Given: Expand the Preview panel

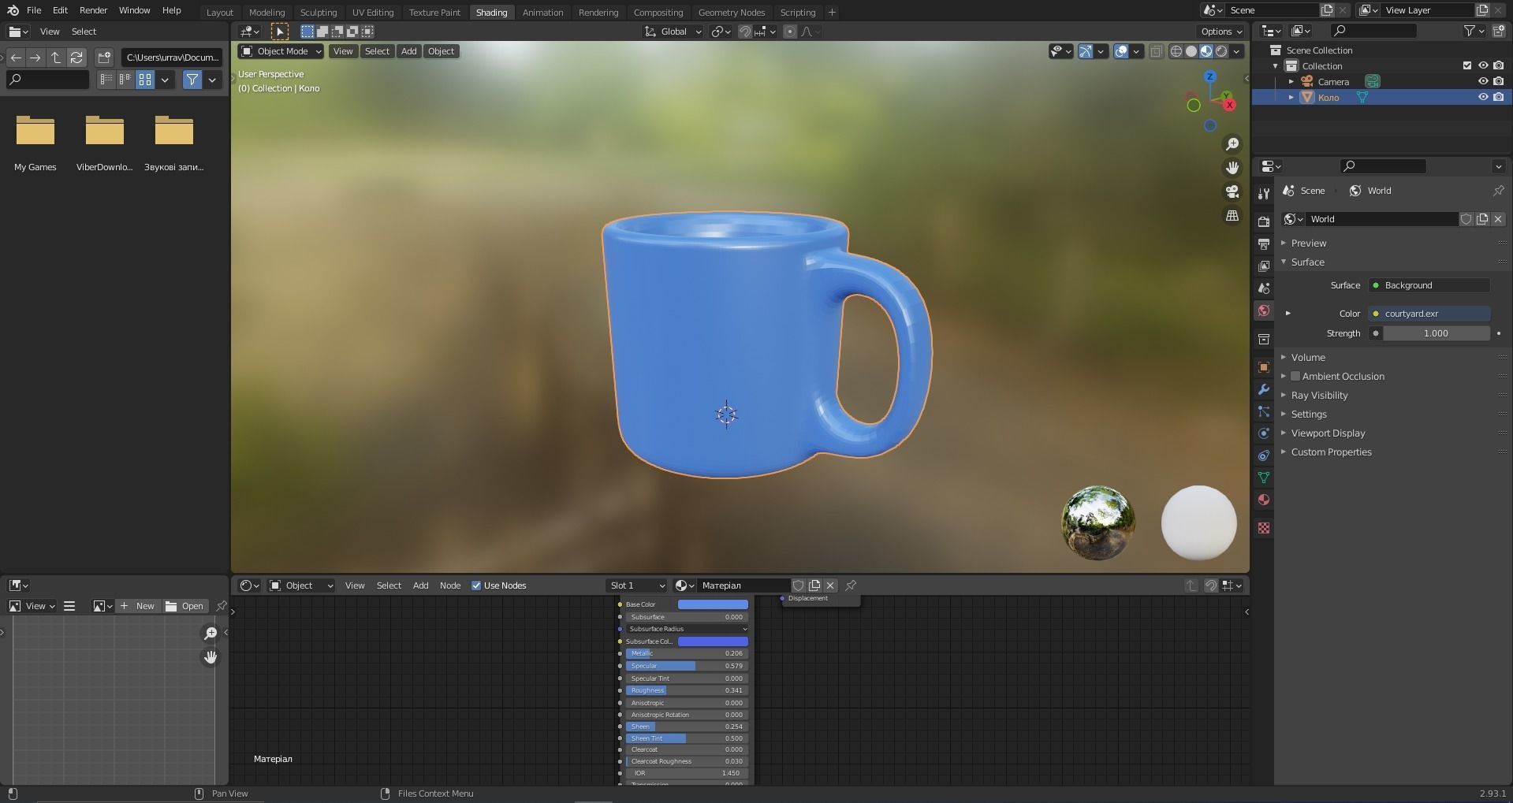Looking at the screenshot, I should (1308, 244).
